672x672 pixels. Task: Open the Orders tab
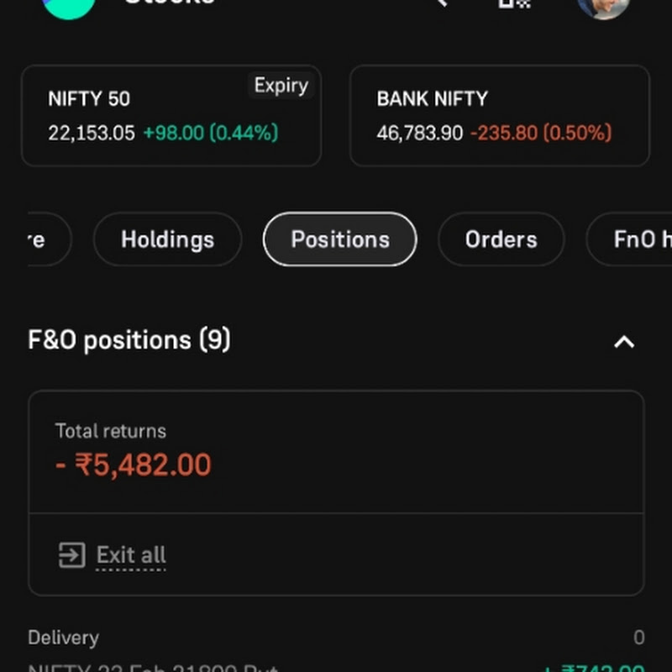pos(501,239)
